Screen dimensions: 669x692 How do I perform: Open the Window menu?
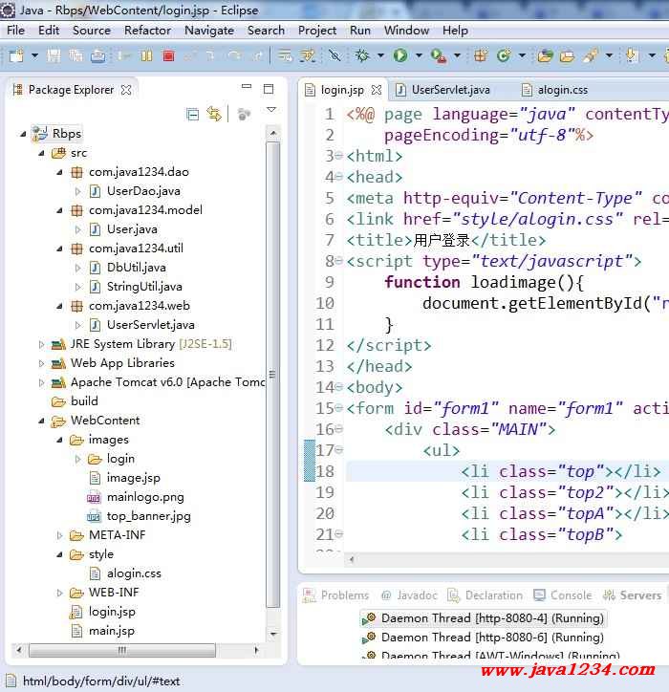[406, 31]
